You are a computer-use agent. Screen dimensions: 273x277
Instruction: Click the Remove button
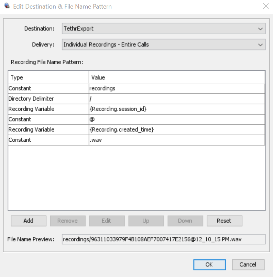tap(67, 221)
